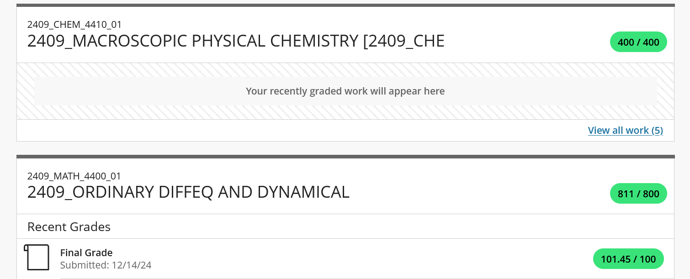This screenshot has width=690, height=279.
Task: Click the Recent Grades heading
Action: click(x=69, y=226)
